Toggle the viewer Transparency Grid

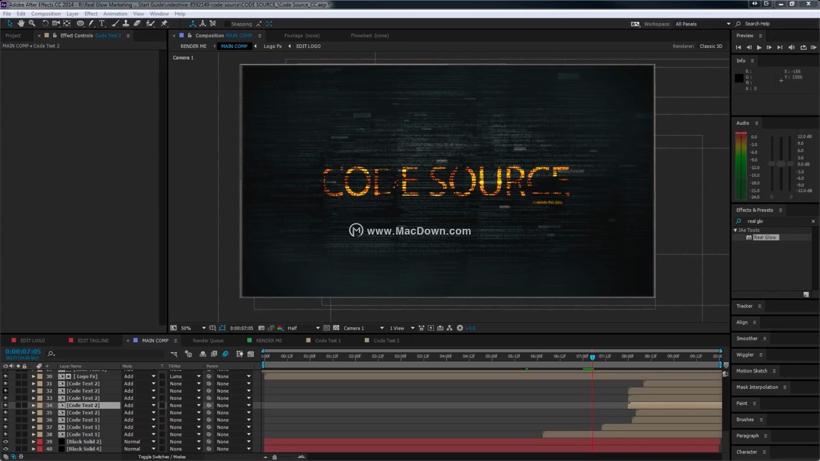[336, 328]
